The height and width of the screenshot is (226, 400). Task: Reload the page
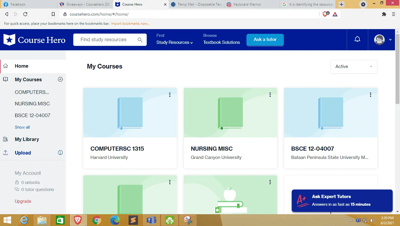[25, 14]
